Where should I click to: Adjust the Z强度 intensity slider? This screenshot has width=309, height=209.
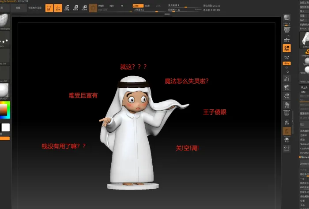149,10
